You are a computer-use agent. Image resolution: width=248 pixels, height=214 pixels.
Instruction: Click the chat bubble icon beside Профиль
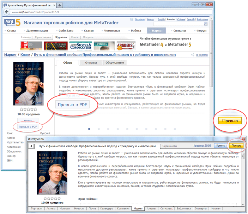(132, 19)
